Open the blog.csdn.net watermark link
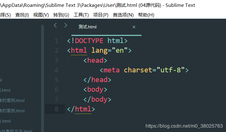The width and height of the screenshot is (226, 132). click(x=184, y=126)
